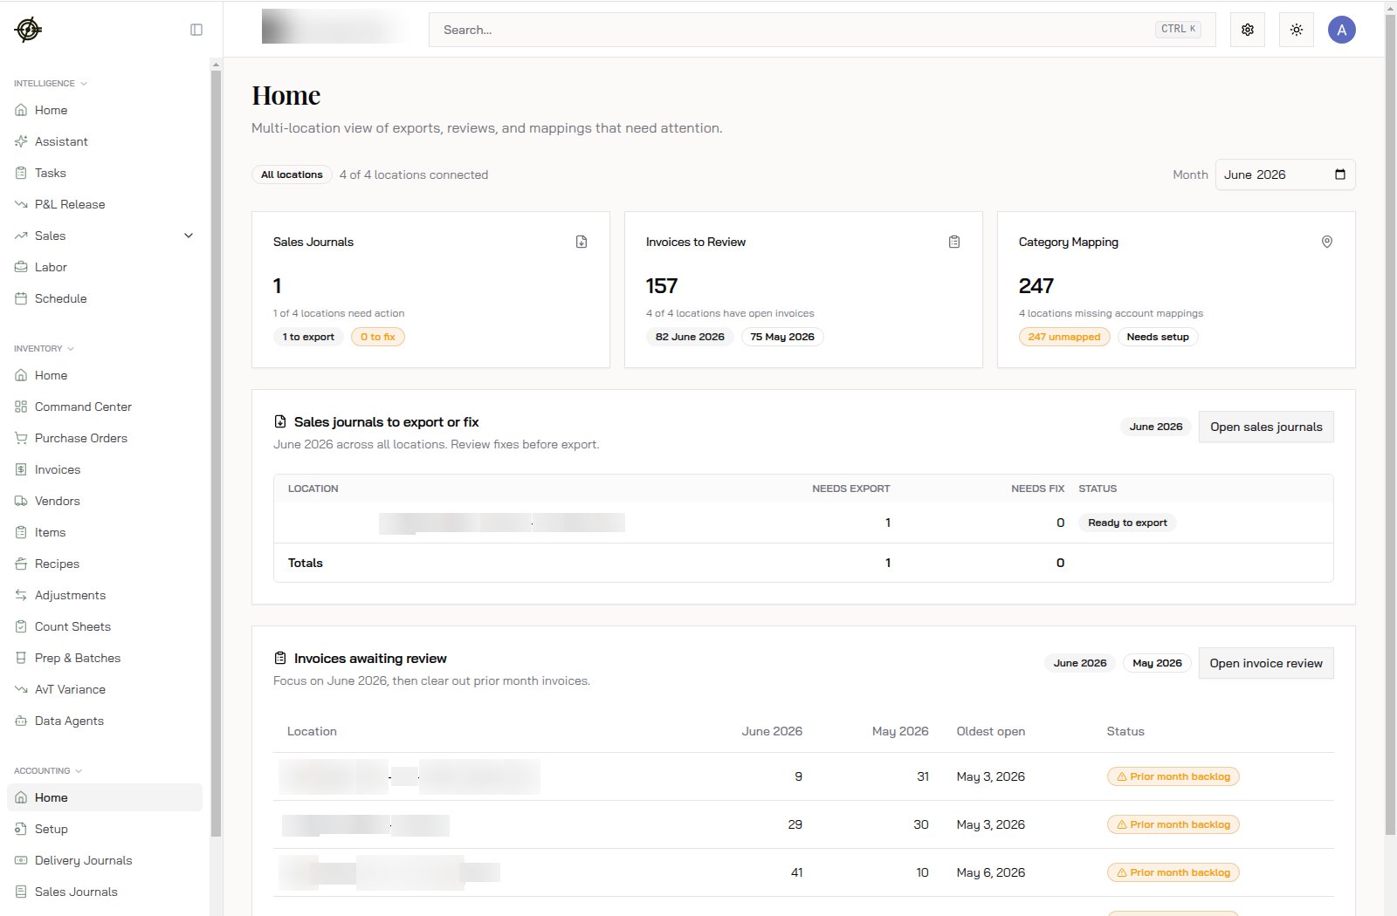Click the app logo icon
The height and width of the screenshot is (916, 1397).
click(28, 30)
